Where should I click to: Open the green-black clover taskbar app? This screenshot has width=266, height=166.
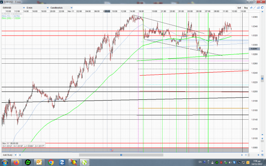pyautogui.click(x=28, y=163)
